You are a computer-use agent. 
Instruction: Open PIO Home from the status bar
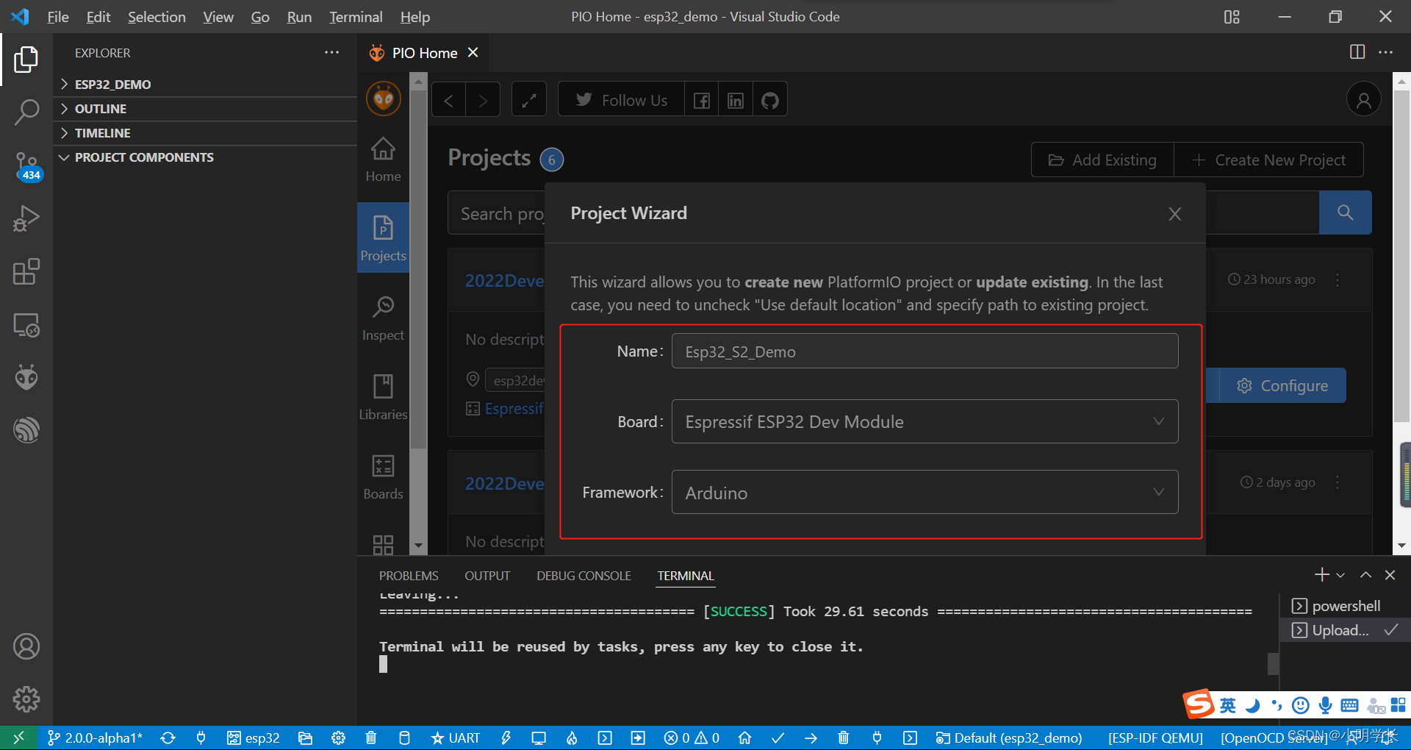[x=745, y=738]
